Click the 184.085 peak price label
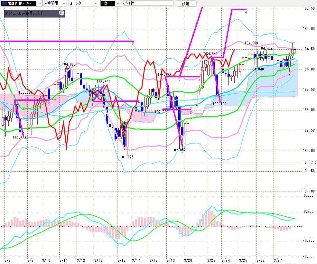 click(x=69, y=64)
